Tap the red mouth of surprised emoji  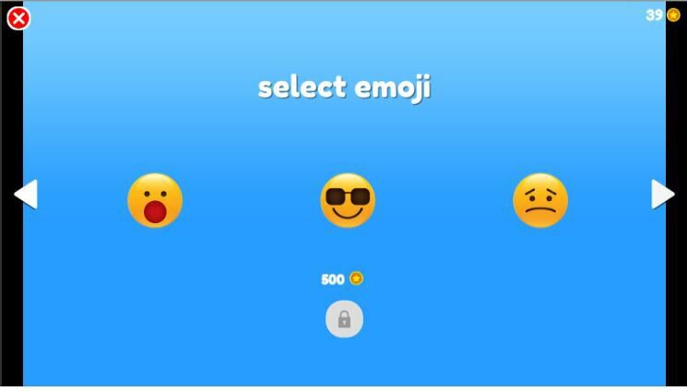pyautogui.click(x=155, y=212)
